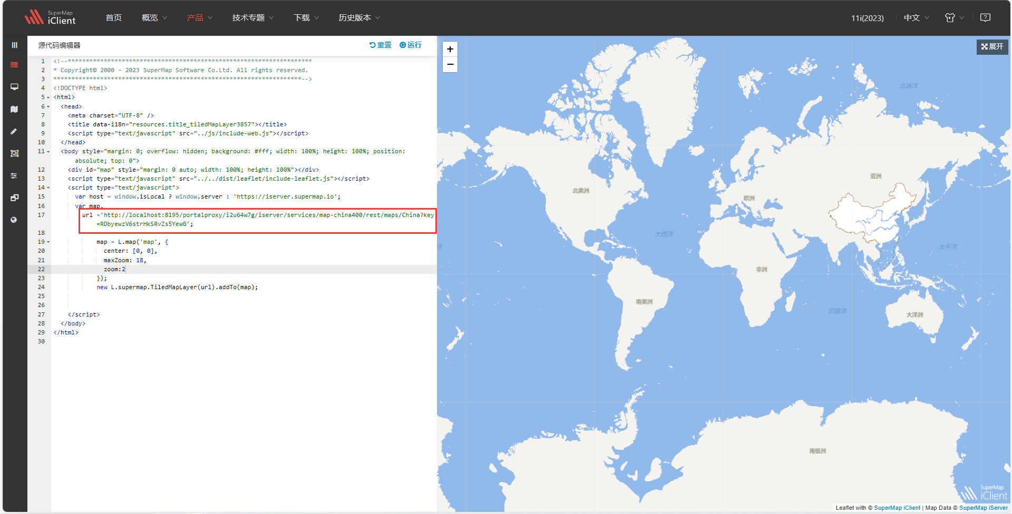This screenshot has width=1012, height=514.
Task: Select the pencil edit sidebar icon
Action: pyautogui.click(x=14, y=131)
